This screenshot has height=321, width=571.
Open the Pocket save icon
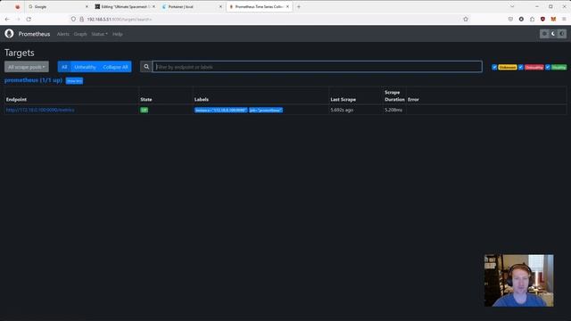510,19
